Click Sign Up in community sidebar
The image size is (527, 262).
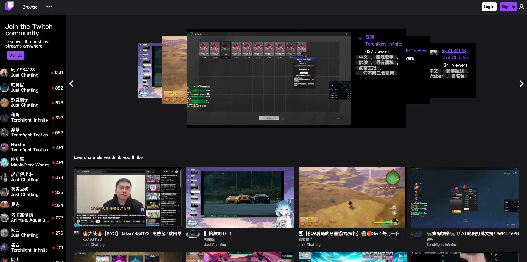(x=16, y=55)
